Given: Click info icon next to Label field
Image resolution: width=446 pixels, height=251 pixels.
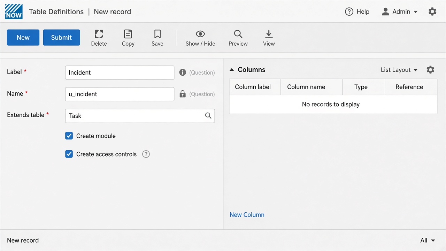Looking at the screenshot, I should pos(183,72).
